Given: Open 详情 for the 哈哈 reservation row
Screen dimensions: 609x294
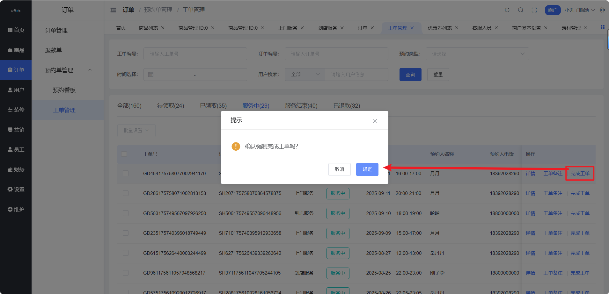Looking at the screenshot, I should coord(530,213).
